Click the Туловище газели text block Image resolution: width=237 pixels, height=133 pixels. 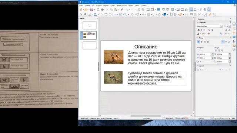point(157,78)
